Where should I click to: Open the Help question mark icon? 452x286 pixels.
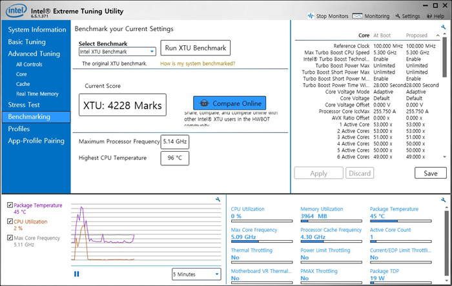tap(429, 16)
